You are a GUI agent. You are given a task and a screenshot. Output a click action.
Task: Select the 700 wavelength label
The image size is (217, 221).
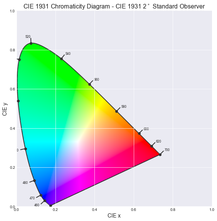tap(167, 150)
